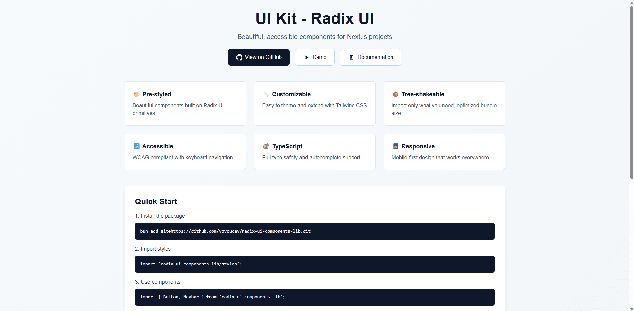Screen dimensions: 634x311
Task: Click the package icon on the Tree-shakeable card
Action: pos(395,94)
